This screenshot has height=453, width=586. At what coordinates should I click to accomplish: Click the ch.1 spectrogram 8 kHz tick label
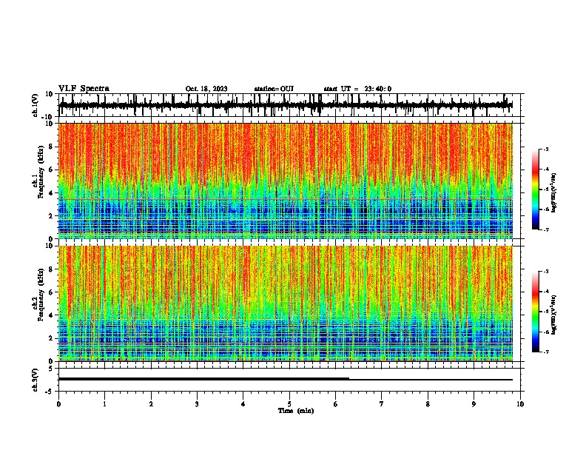51,147
